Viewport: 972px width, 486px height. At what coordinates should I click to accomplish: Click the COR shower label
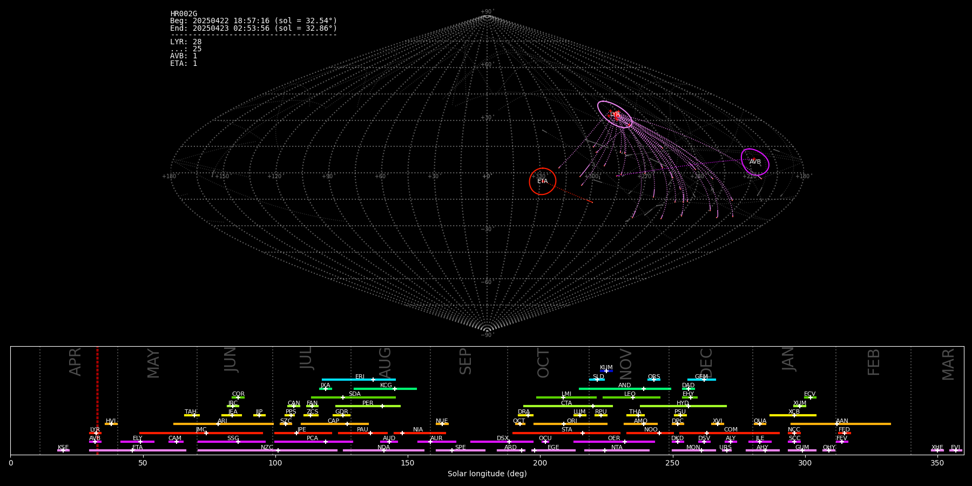238,394
